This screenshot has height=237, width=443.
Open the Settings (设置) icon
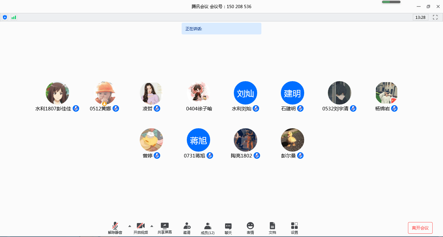[294, 228]
